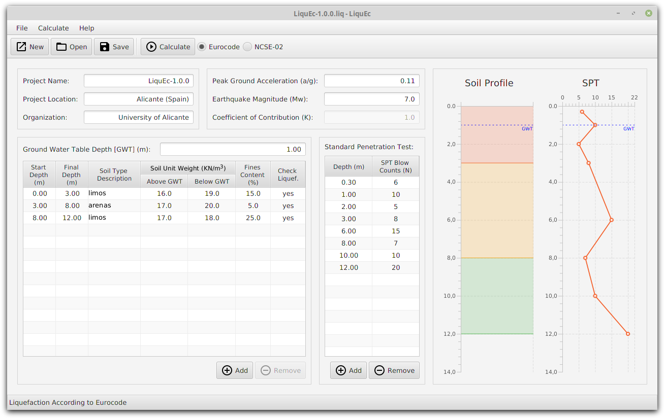Click the New project toolbar button
The height and width of the screenshot is (418, 666).
[x=30, y=47]
